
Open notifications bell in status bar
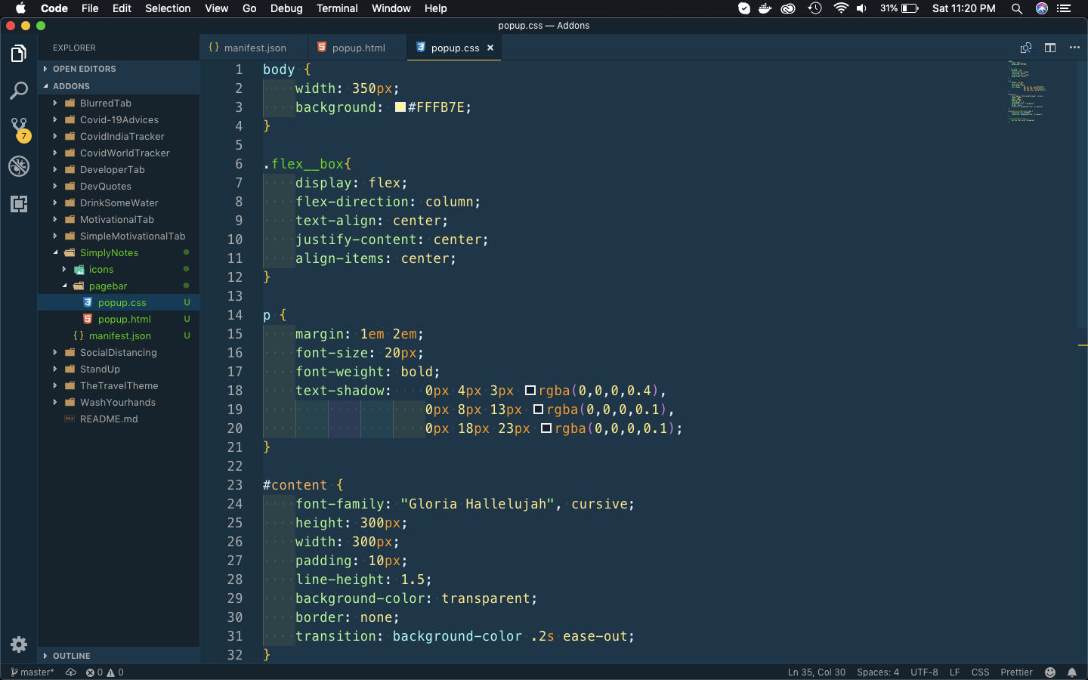click(x=1072, y=672)
